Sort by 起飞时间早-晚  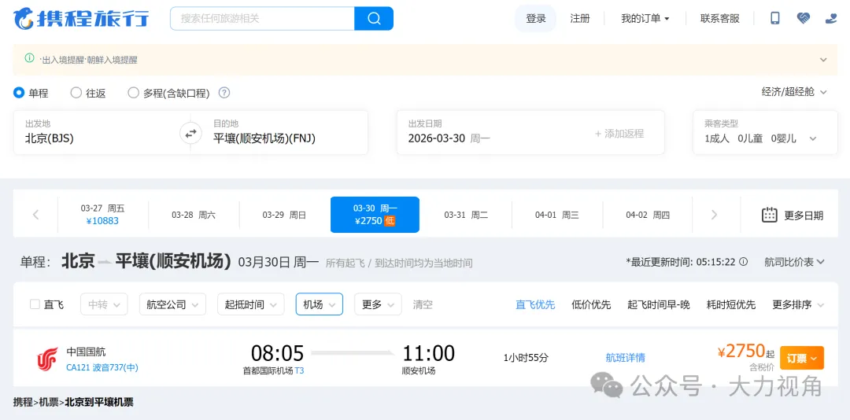pyautogui.click(x=659, y=304)
